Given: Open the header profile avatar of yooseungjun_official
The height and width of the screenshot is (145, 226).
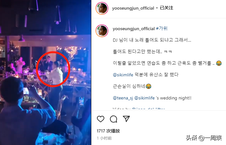Looking at the screenshot, I should coord(102,8).
